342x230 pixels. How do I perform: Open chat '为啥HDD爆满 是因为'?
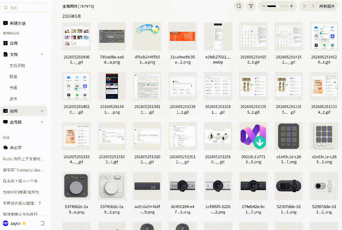coord(21,192)
